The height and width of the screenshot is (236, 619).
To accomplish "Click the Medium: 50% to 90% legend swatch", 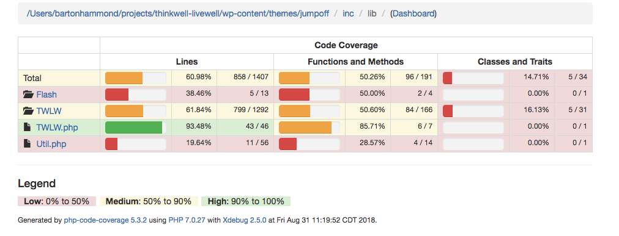I will tap(149, 201).
